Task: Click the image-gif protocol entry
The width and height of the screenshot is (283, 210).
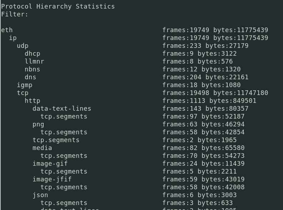Action: click(50, 164)
